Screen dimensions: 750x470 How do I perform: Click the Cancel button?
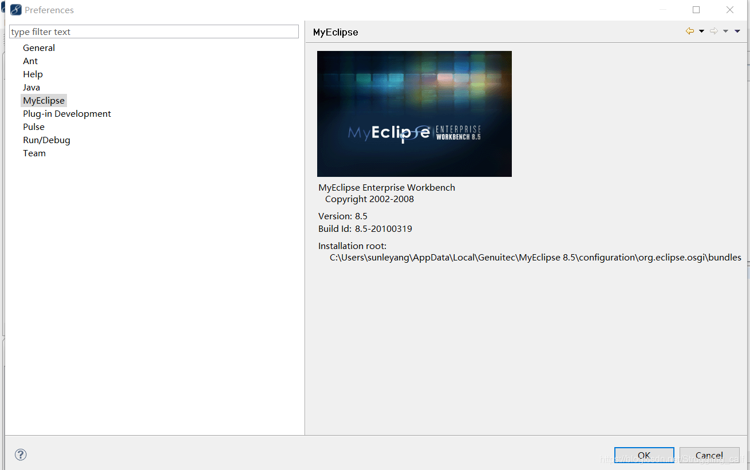point(709,456)
